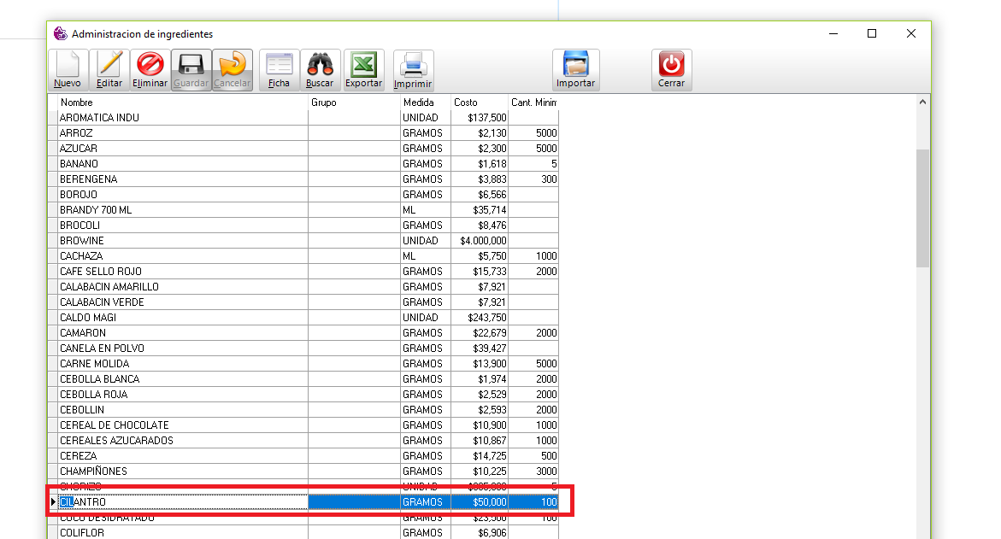Click the application icon in title bar
The image size is (1001, 539).
(x=60, y=34)
